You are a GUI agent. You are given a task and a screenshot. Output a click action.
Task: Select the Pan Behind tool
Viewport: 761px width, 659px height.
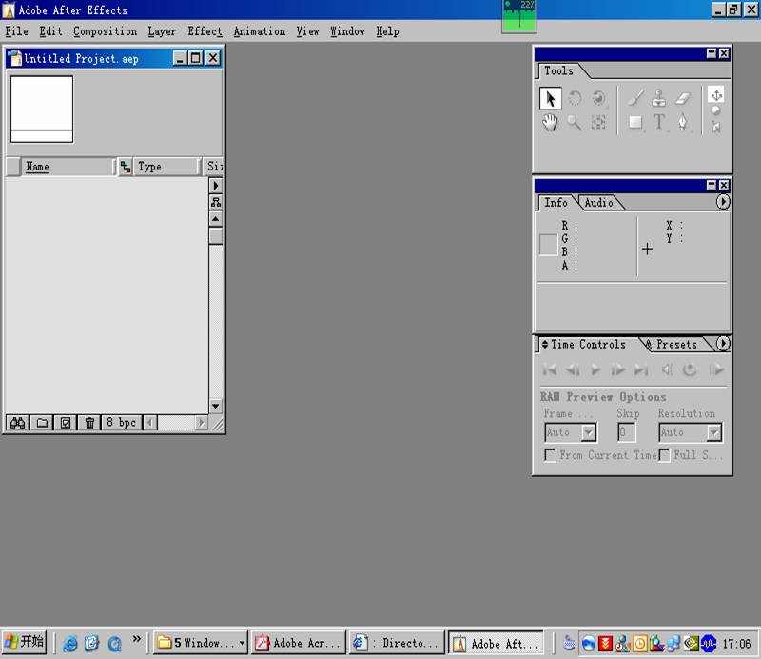[x=599, y=123]
